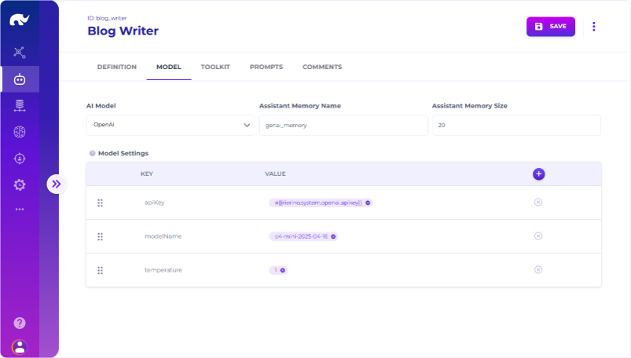631x358 pixels.
Task: Remove the apikey value chip
Action: pyautogui.click(x=368, y=203)
